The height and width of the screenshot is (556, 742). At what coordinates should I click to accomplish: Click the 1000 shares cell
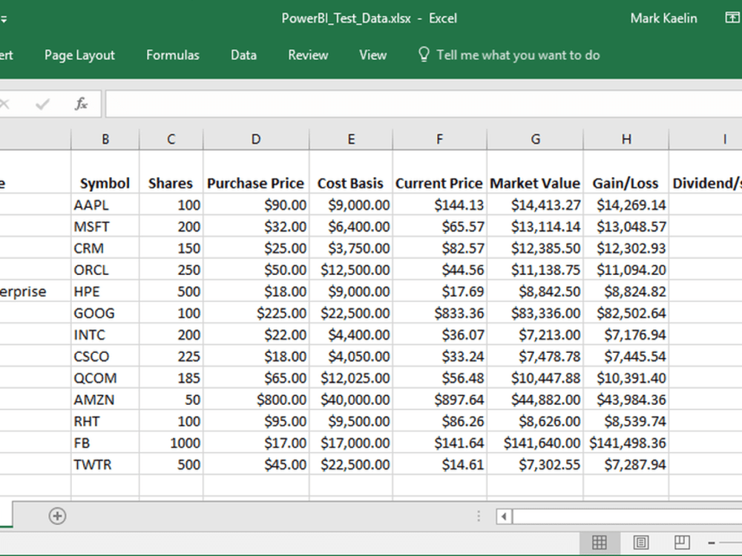pyautogui.click(x=171, y=443)
